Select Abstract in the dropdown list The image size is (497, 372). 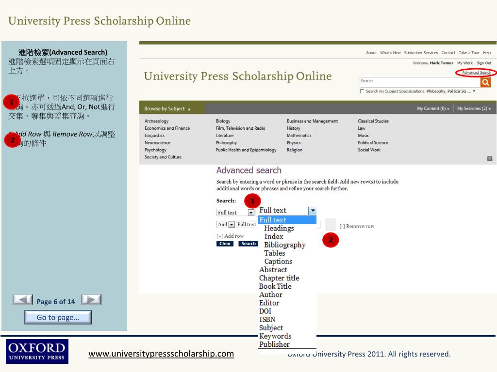tap(273, 270)
